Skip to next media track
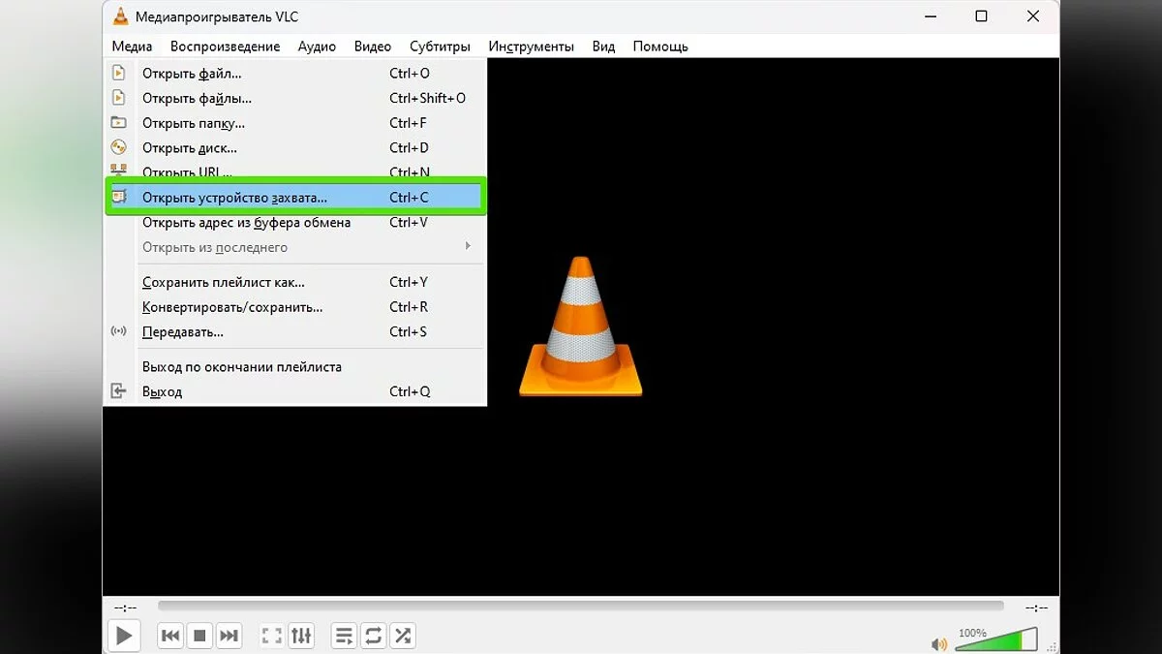 pyautogui.click(x=229, y=636)
